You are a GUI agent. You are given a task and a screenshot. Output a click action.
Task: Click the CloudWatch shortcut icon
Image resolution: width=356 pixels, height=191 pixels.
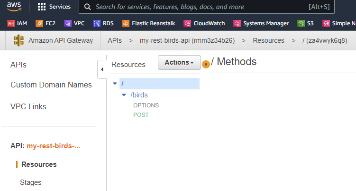[x=187, y=23]
